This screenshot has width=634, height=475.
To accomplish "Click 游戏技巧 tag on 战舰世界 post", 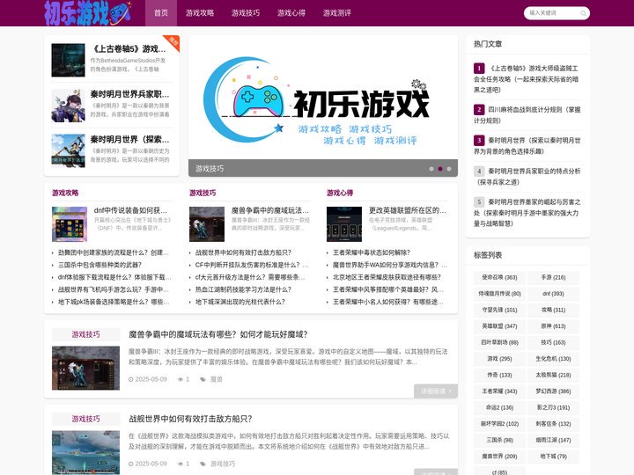I will [x=223, y=464].
